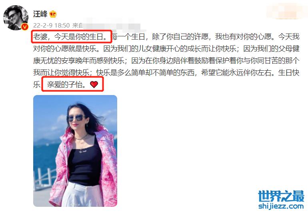Viewport: 308px width, 212px height.
Task: Open the username 汪峰 profile link
Action: pos(40,14)
